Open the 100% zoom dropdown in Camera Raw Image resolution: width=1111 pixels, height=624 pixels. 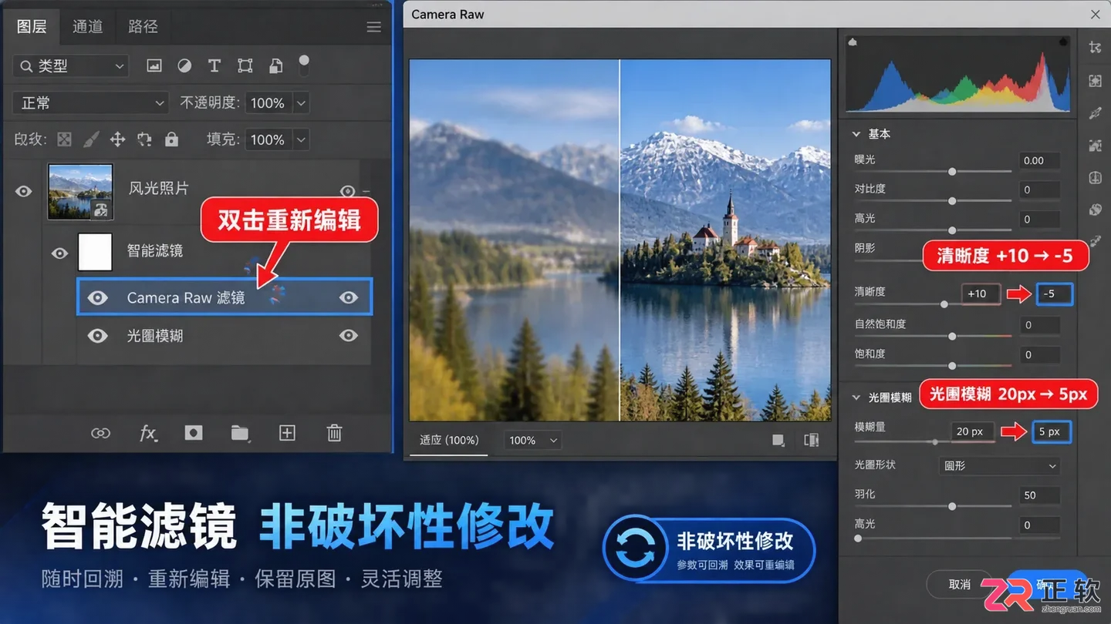pyautogui.click(x=533, y=441)
